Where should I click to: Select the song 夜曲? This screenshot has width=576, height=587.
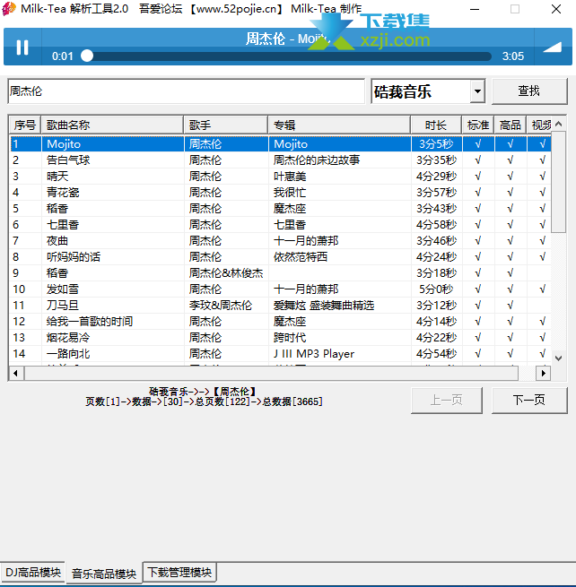click(x=57, y=241)
